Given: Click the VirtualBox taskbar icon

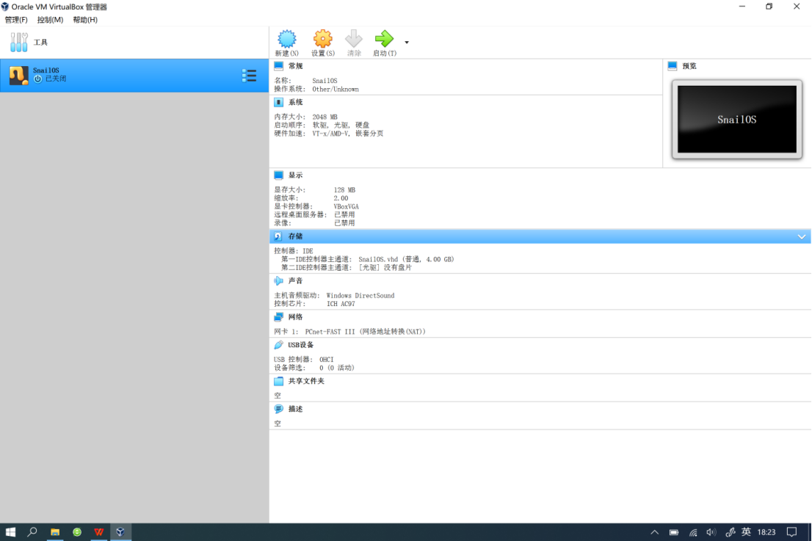Looking at the screenshot, I should 120,531.
